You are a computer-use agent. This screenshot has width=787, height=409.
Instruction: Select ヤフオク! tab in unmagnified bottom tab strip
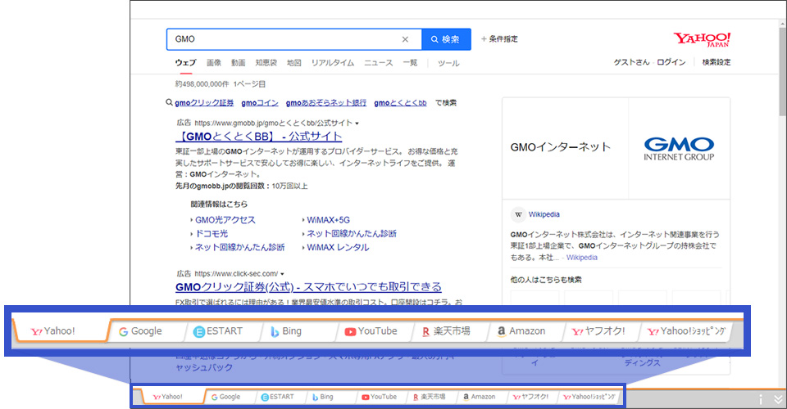531,397
